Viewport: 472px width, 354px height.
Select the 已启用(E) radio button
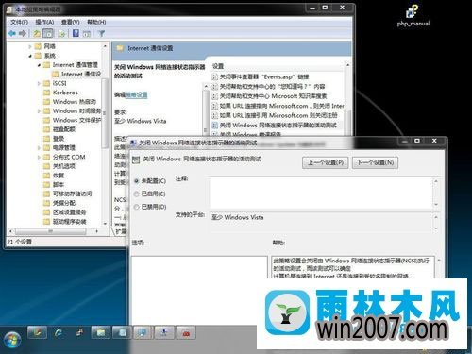(x=136, y=194)
